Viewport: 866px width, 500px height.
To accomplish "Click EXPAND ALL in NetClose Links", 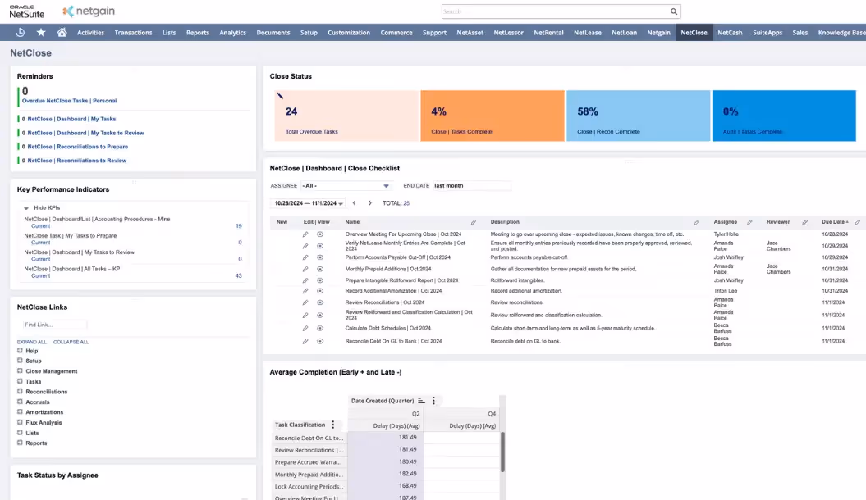I will click(31, 342).
